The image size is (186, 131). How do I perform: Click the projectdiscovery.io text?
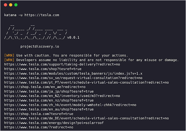tap(40, 46)
